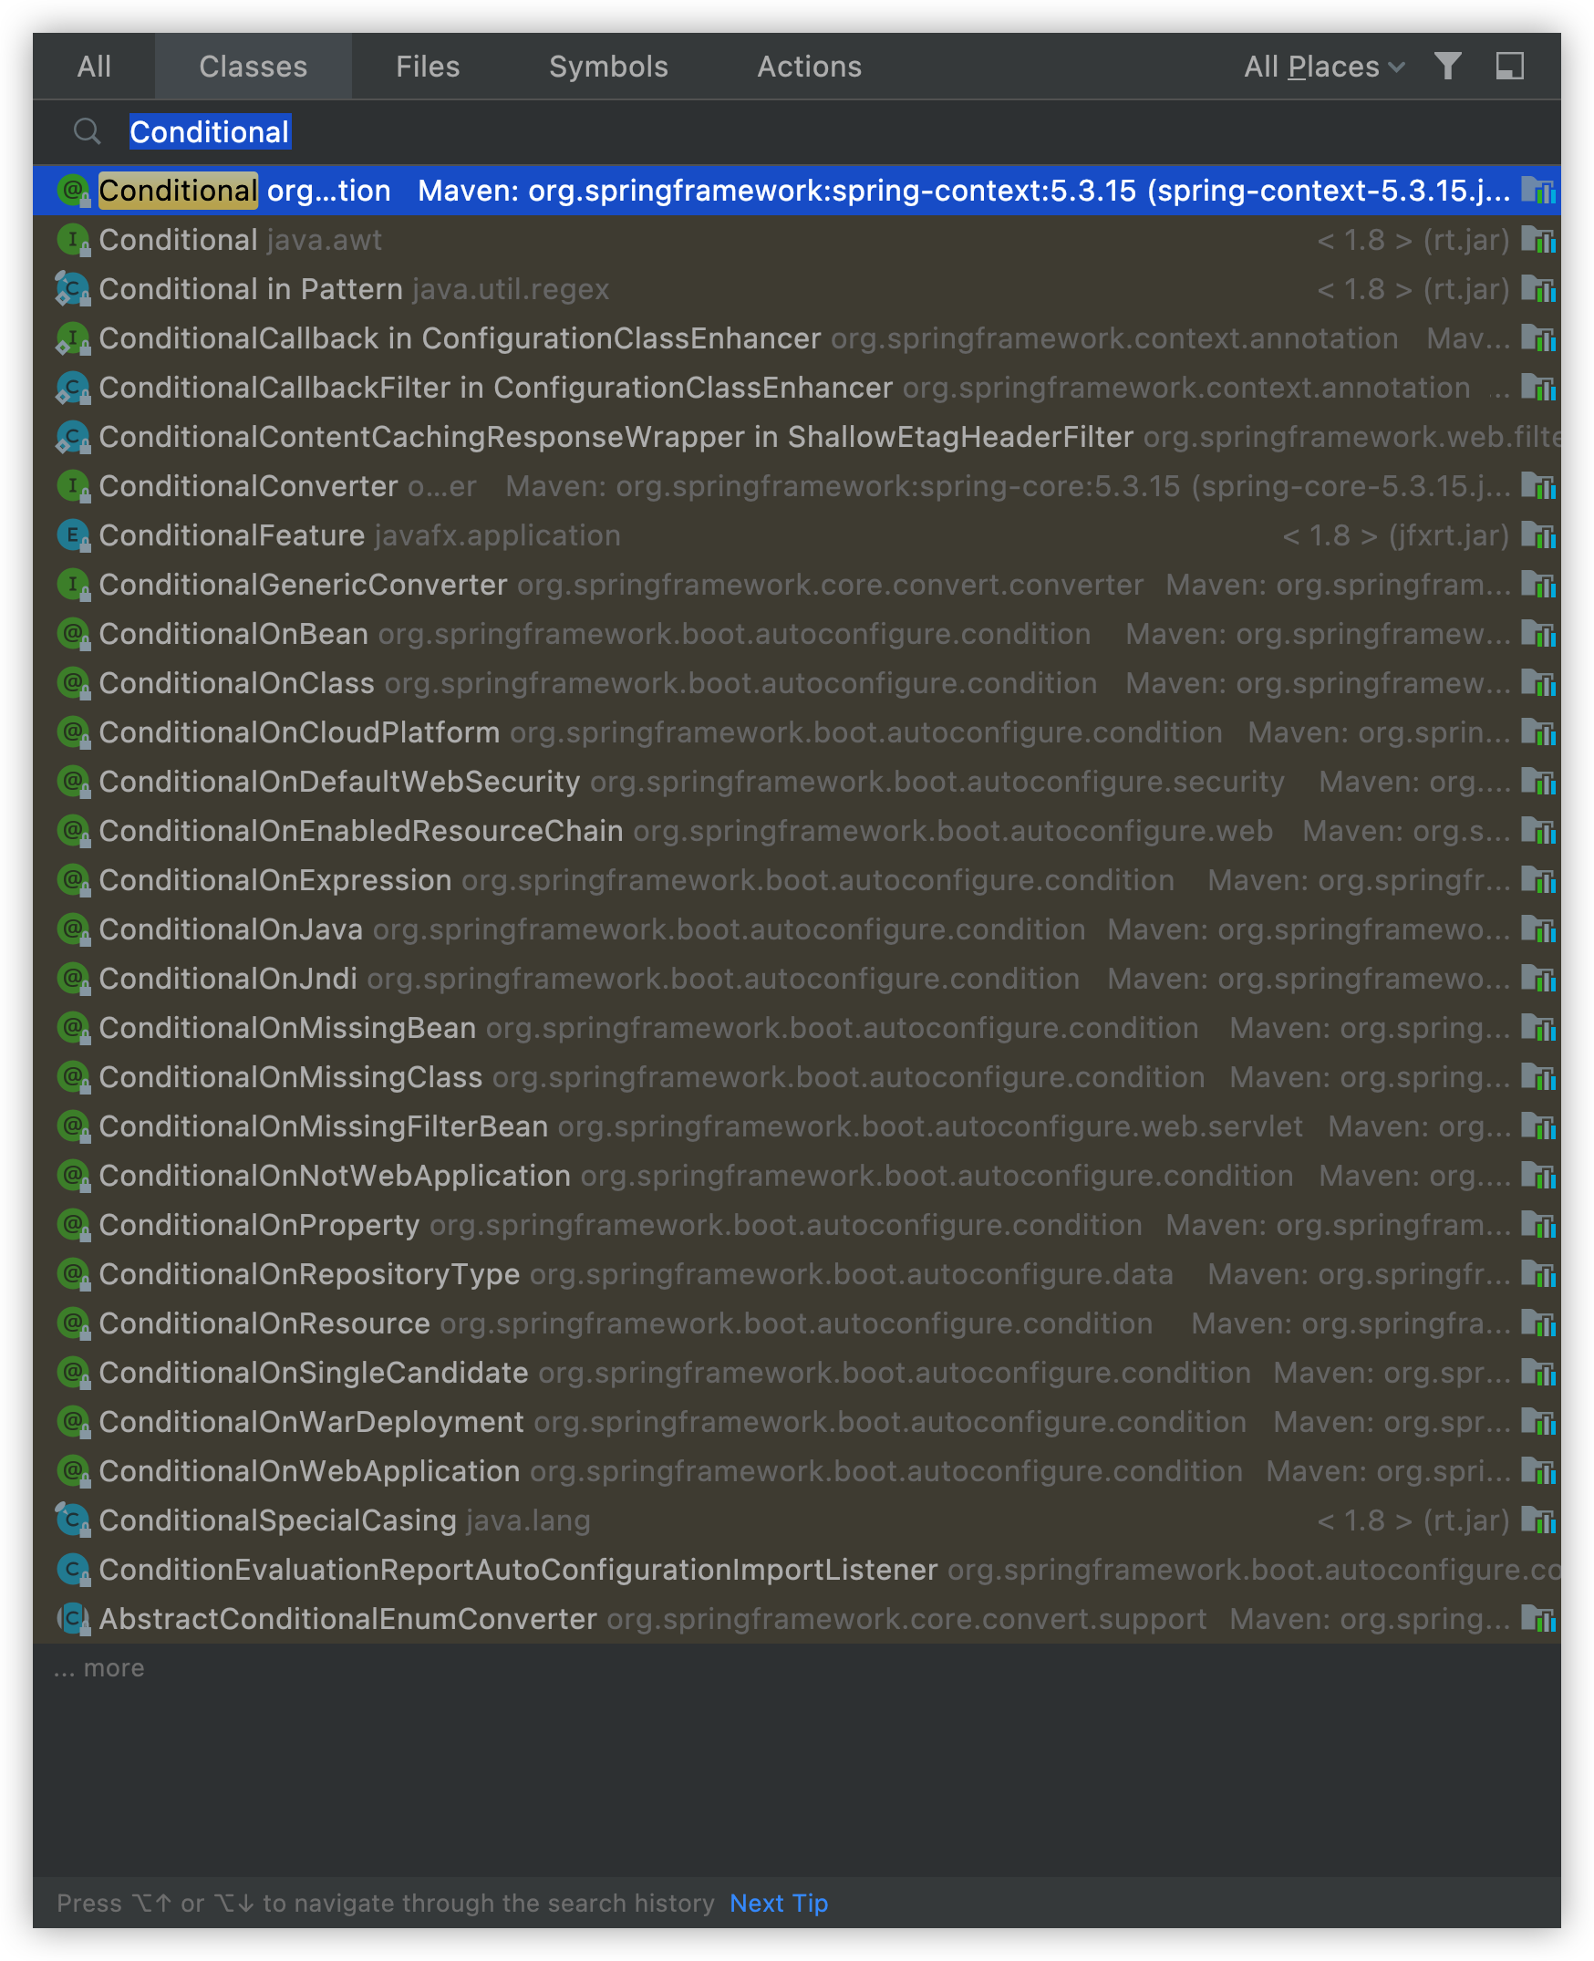Click class icon of ConditionalCallbackFilter row
1594x1961 pixels.
pyautogui.click(x=74, y=388)
